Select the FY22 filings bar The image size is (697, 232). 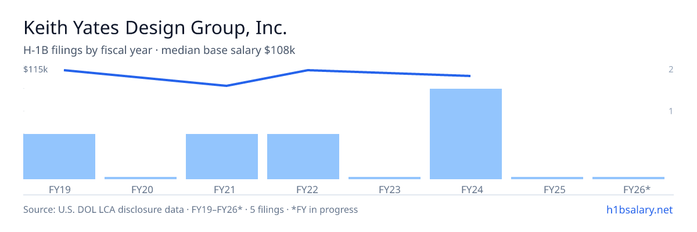coord(303,157)
